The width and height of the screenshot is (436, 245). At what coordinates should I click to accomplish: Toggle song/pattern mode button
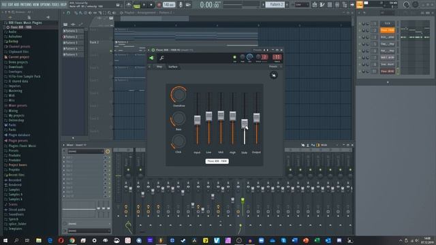pos(137,5)
